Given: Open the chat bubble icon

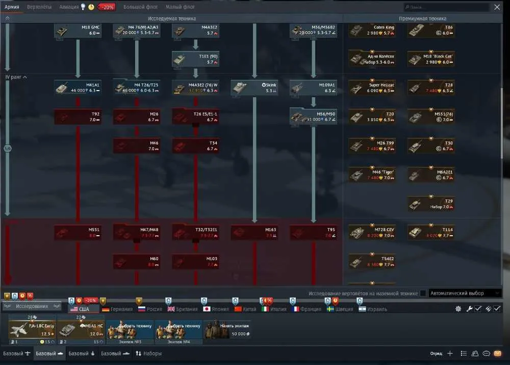Looking at the screenshot, I should point(486,353).
